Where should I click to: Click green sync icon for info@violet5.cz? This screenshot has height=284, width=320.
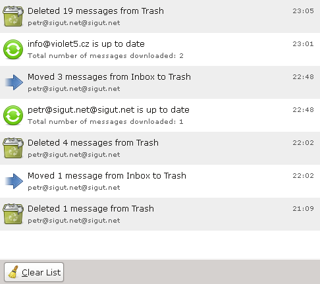pos(13,49)
